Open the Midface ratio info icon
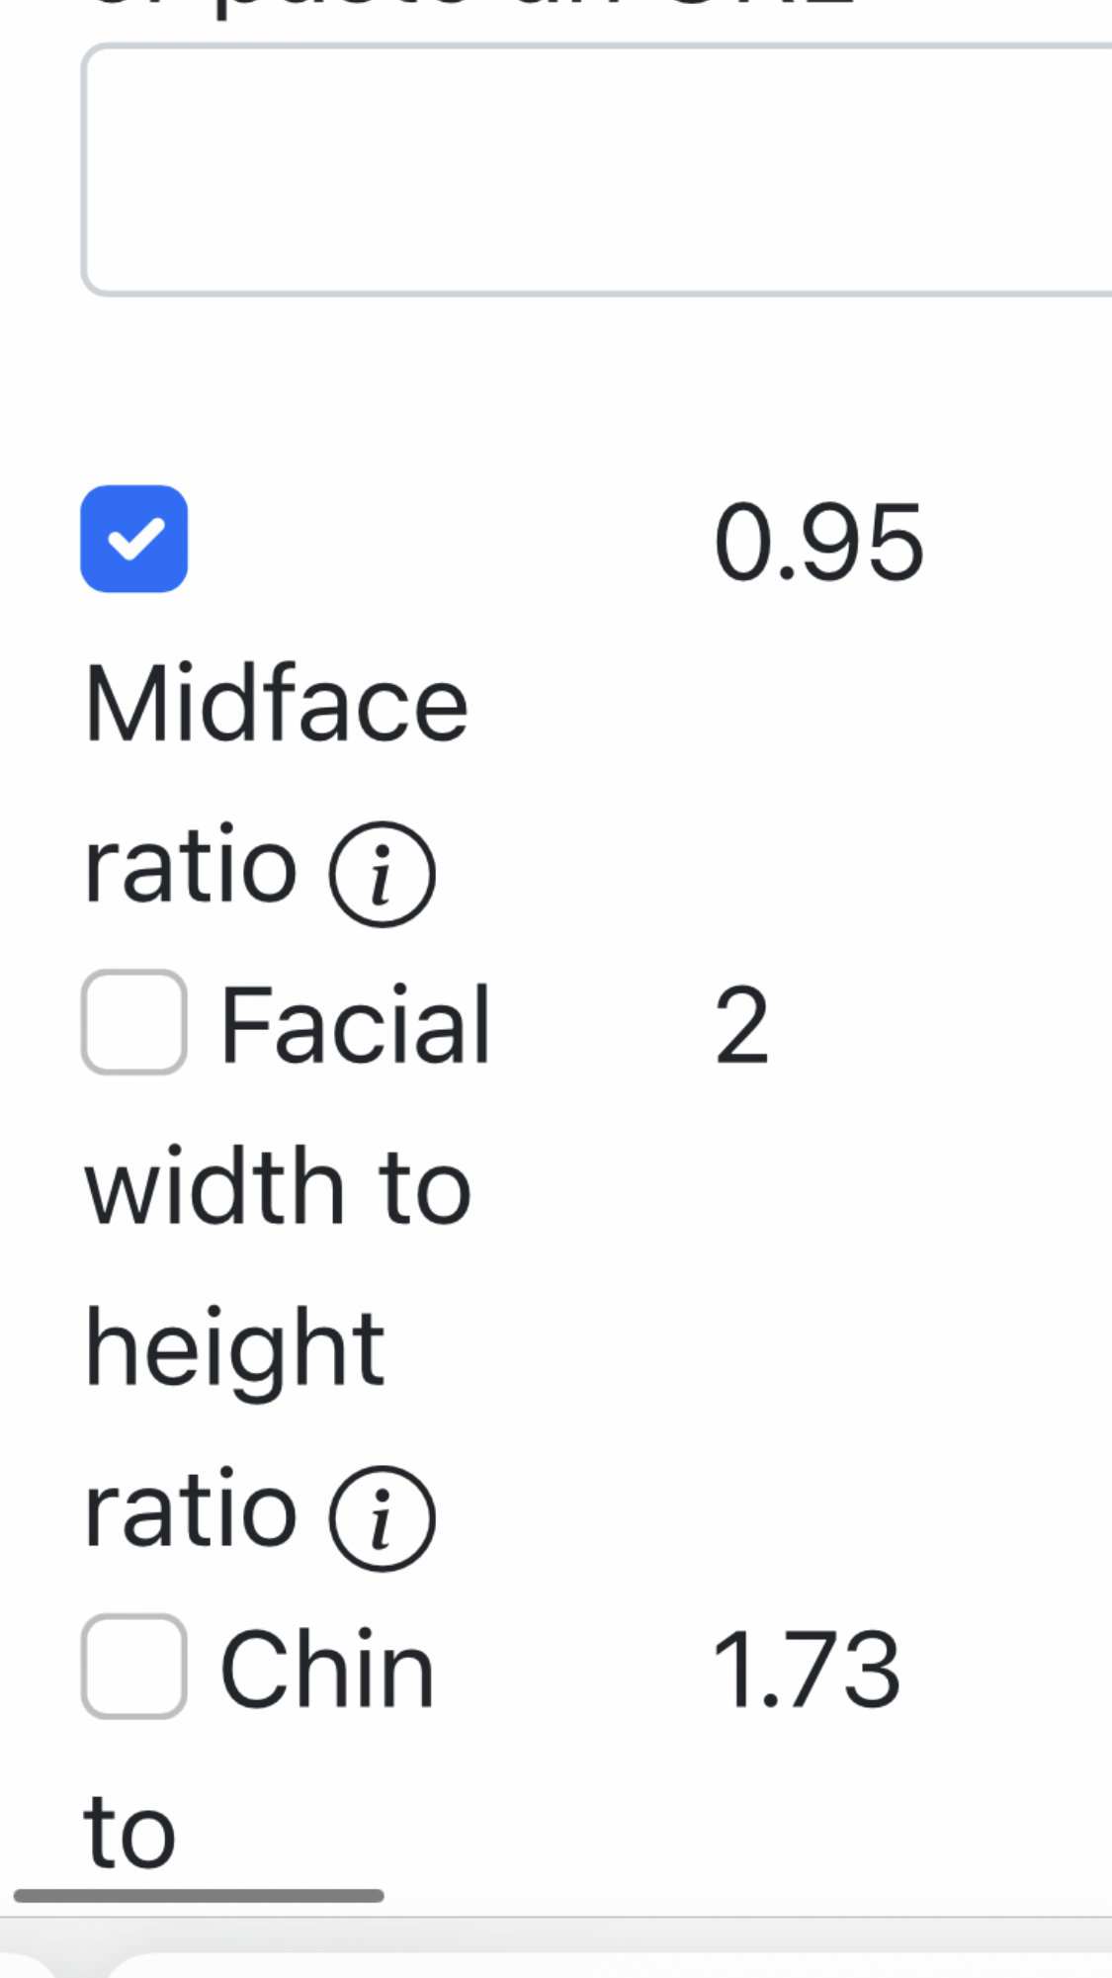The image size is (1112, 1978). 382,875
